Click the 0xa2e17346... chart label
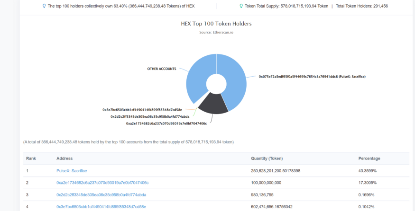The height and width of the screenshot is (211, 415). tap(166, 123)
